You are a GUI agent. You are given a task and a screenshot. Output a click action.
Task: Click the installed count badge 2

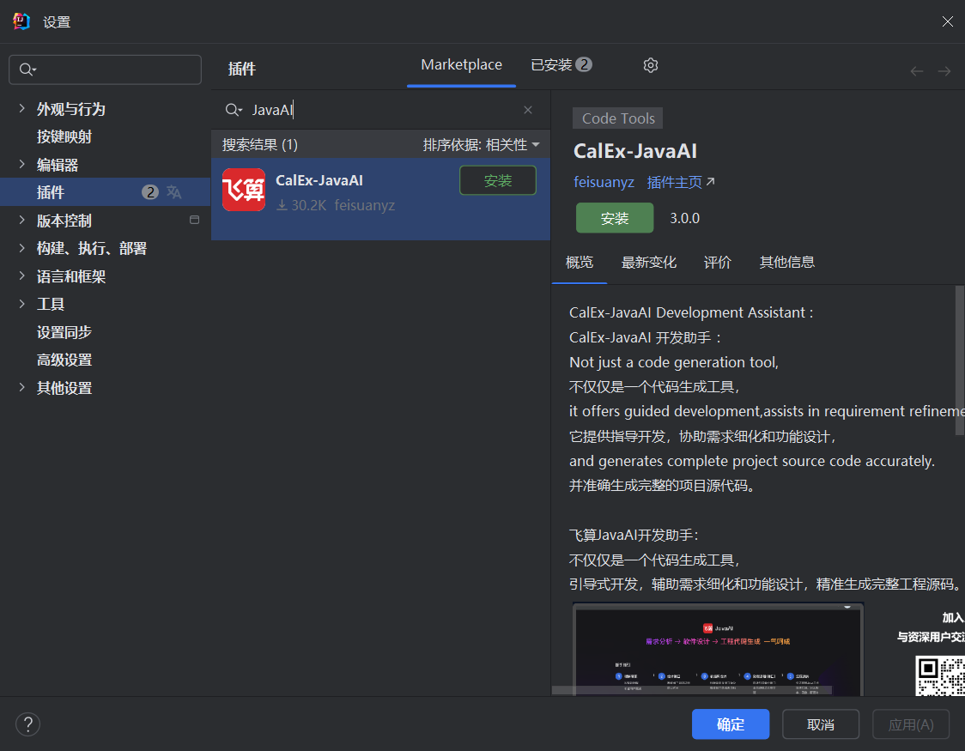584,64
